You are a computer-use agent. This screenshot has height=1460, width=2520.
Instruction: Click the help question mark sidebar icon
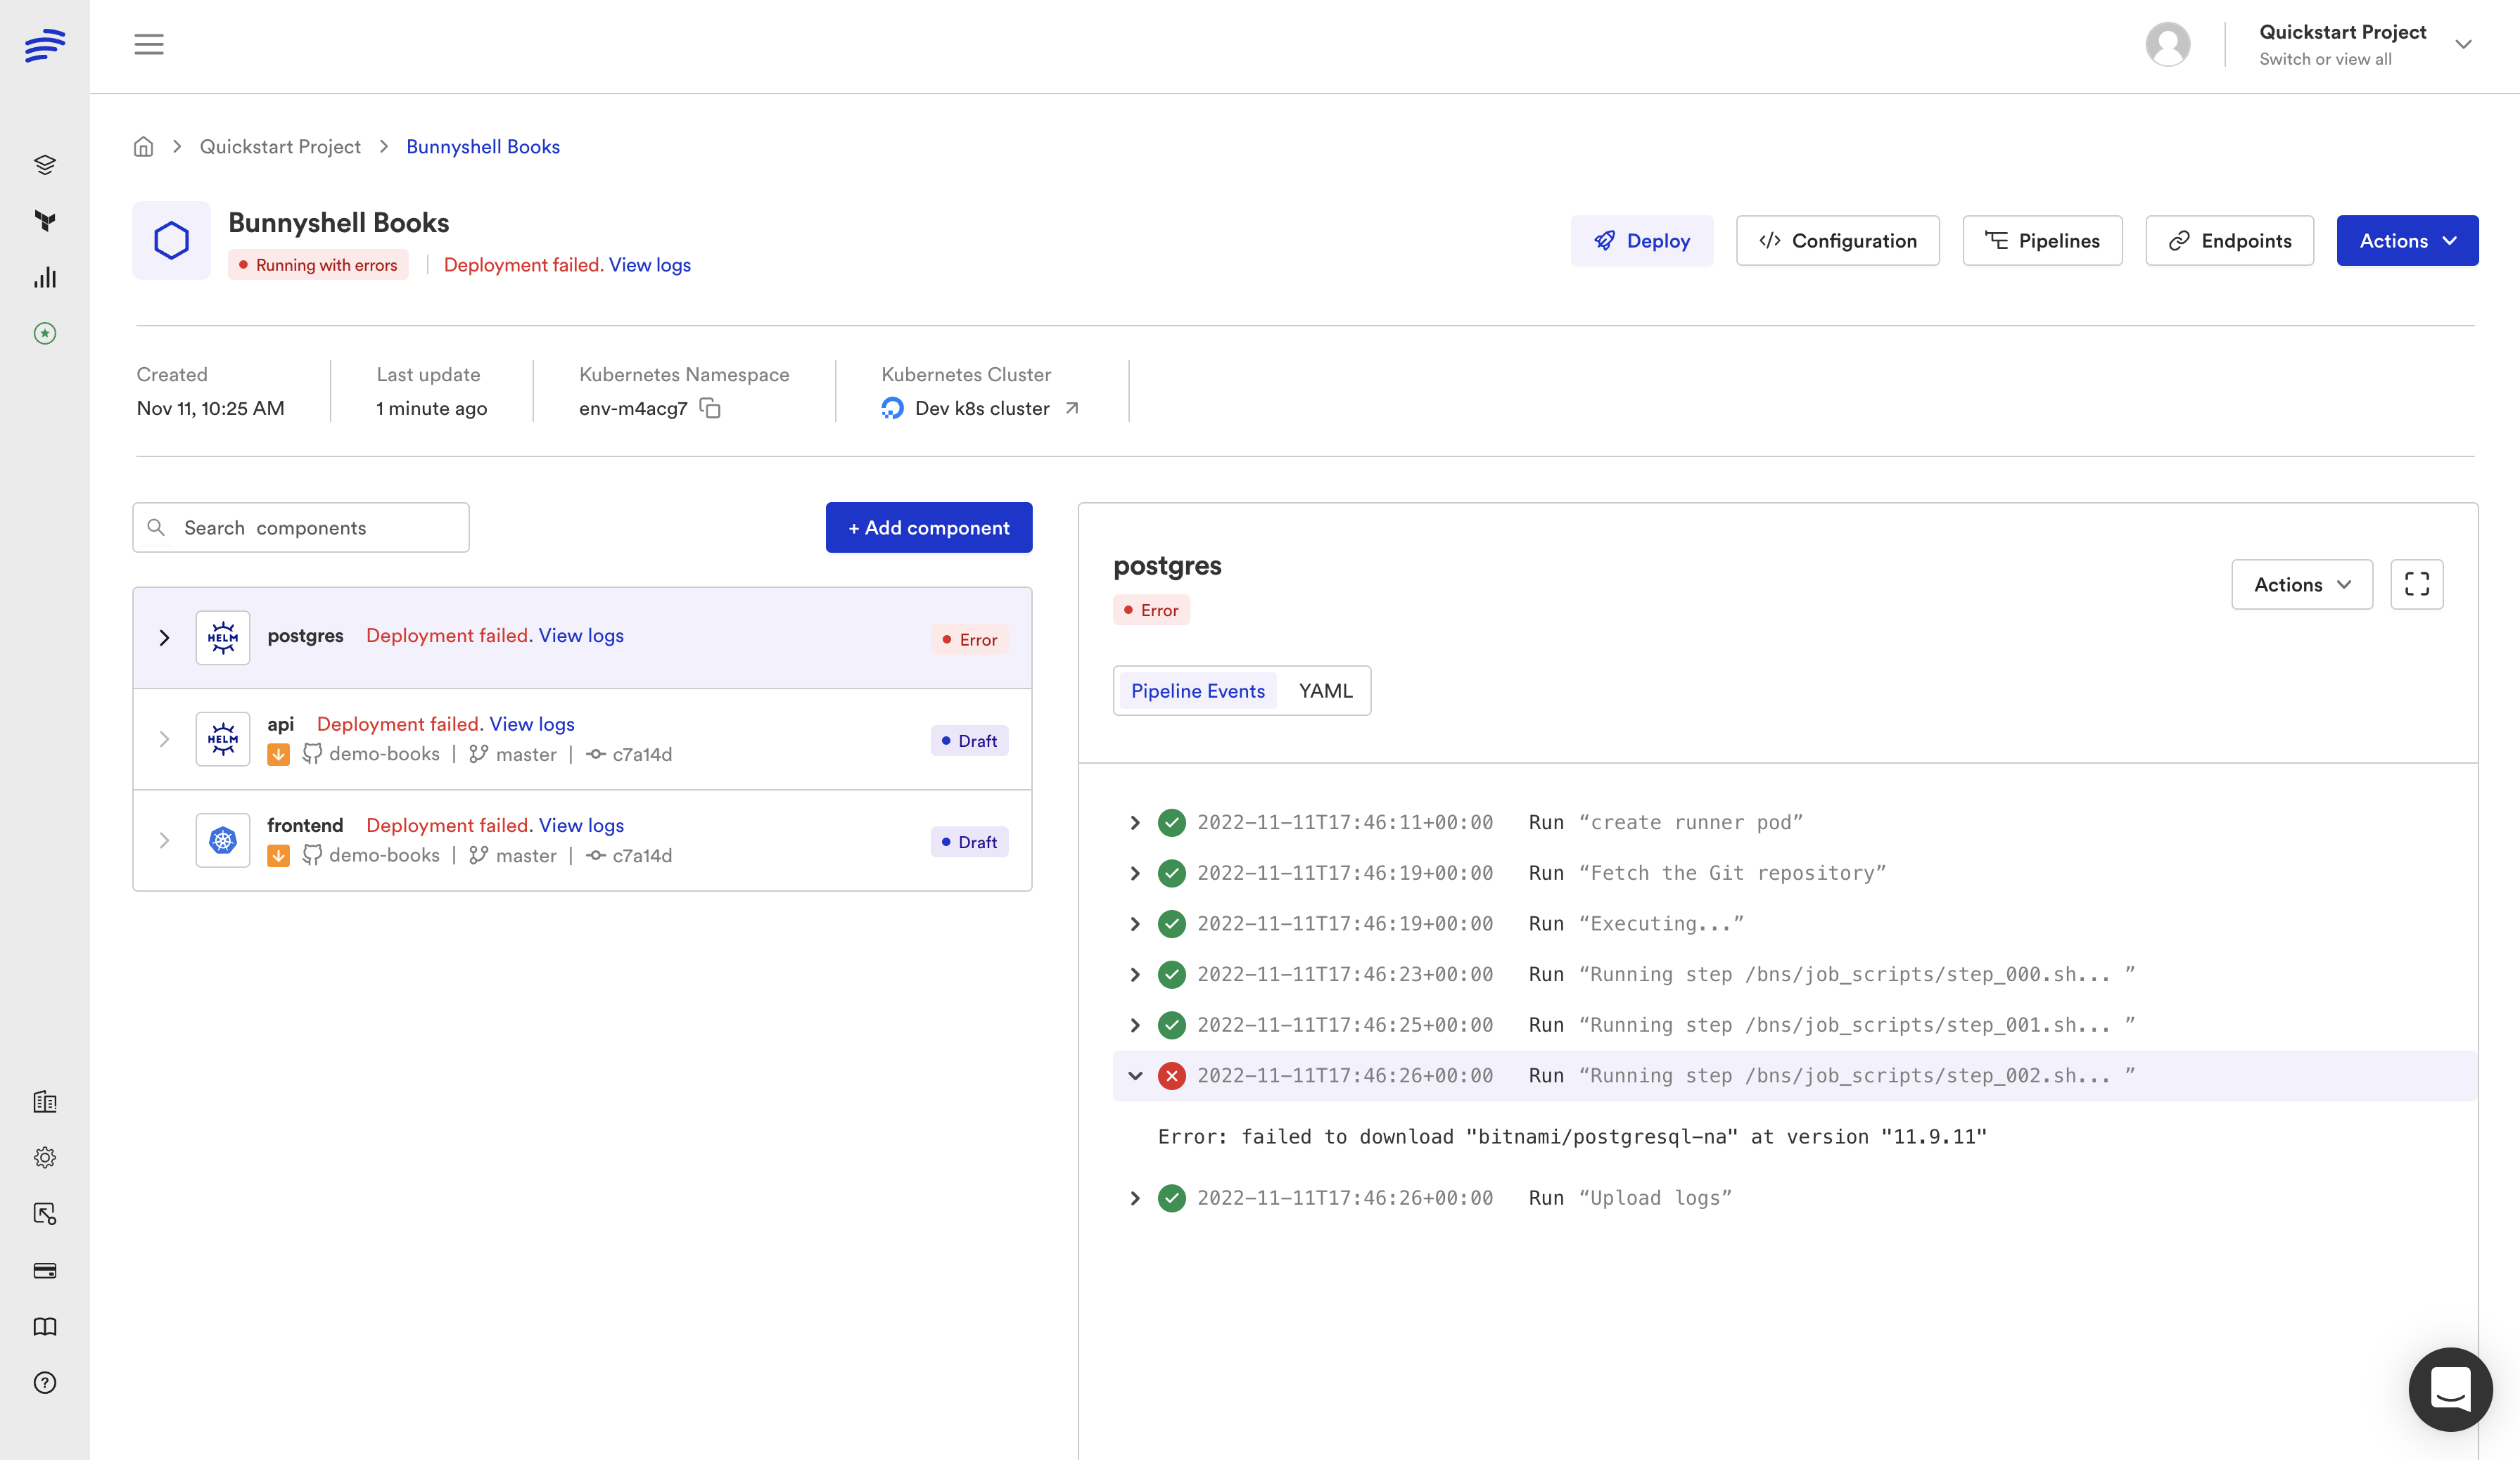coord(45,1383)
